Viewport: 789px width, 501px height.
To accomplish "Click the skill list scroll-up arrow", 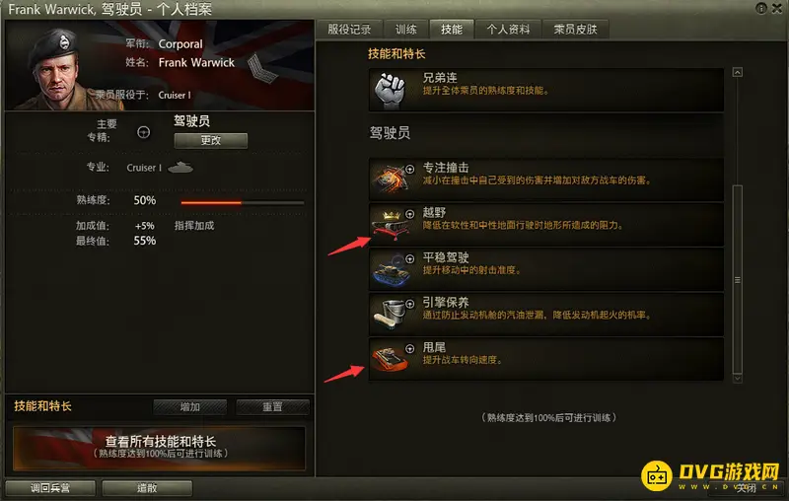I will 737,72.
